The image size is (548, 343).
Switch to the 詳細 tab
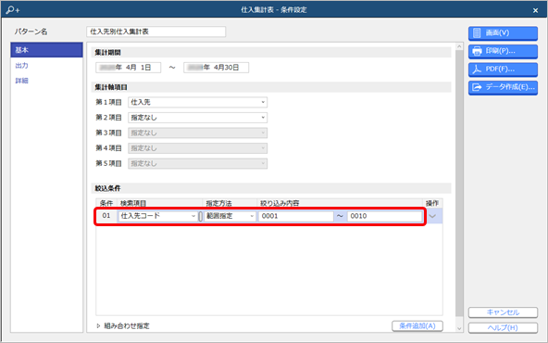point(21,81)
